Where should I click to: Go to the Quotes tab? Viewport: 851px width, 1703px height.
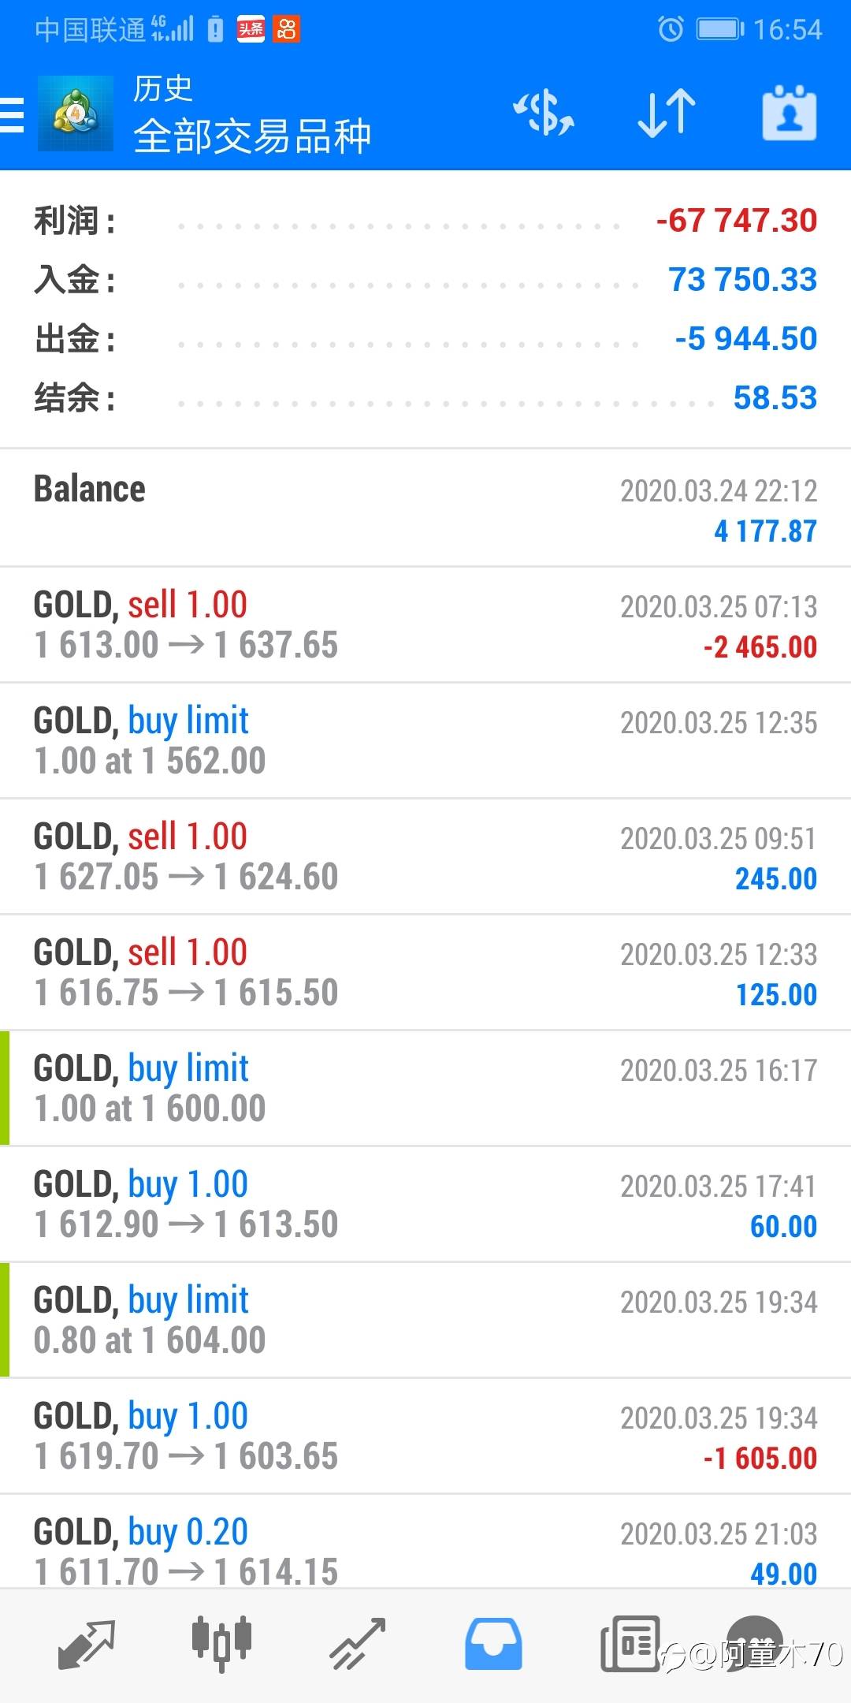(x=87, y=1645)
